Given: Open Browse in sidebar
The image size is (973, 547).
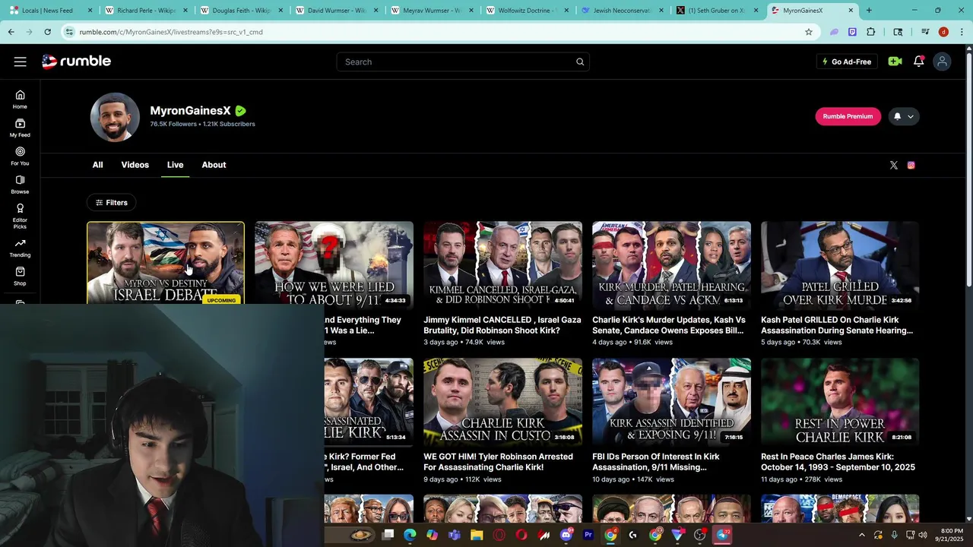Looking at the screenshot, I should [x=20, y=185].
